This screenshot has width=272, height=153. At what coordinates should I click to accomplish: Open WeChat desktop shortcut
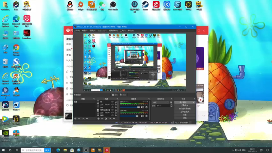pos(102,6)
